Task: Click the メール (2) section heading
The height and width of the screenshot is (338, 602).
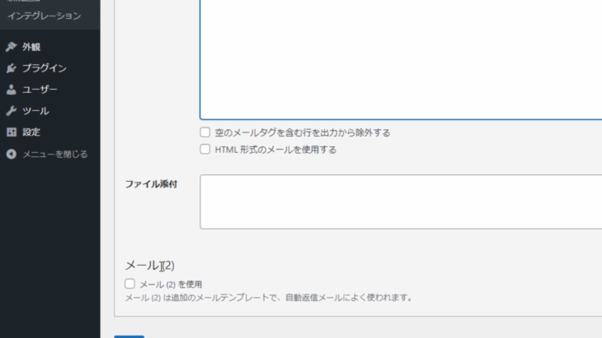Action: (150, 266)
